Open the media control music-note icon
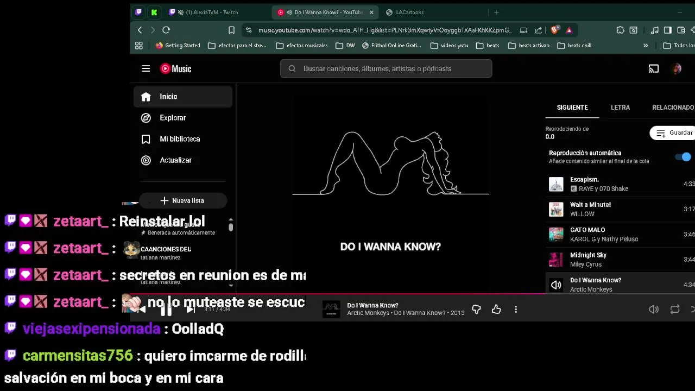 coord(655,30)
